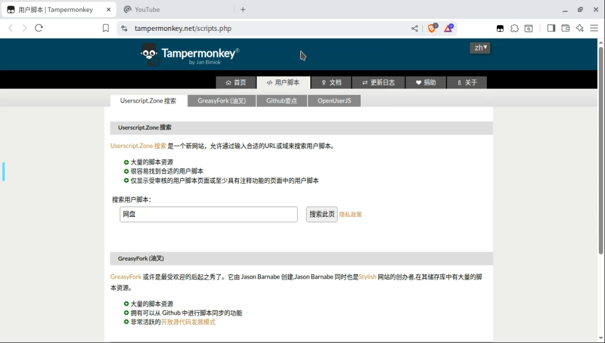Open the browser hamburger menu
Image resolution: width=605 pixels, height=343 pixels.
594,28
